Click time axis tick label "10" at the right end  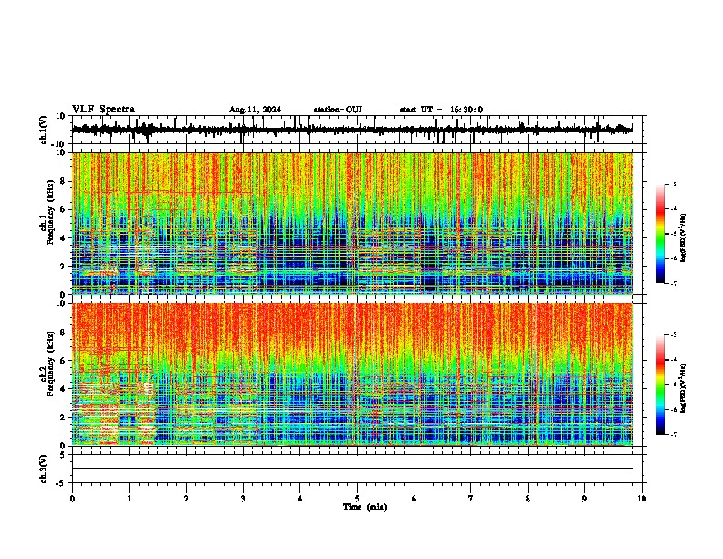click(x=642, y=499)
